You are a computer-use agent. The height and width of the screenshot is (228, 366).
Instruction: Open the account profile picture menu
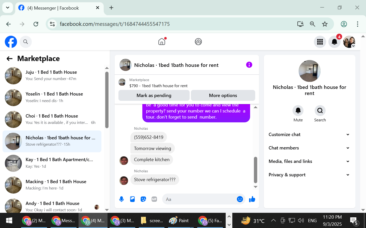(x=349, y=42)
